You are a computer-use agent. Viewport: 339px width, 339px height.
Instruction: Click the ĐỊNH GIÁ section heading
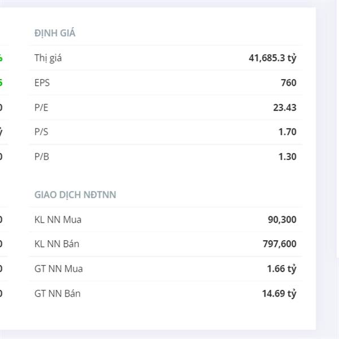pos(55,33)
